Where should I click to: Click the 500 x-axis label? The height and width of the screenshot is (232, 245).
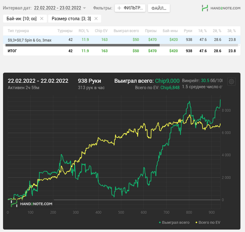coord(121,212)
